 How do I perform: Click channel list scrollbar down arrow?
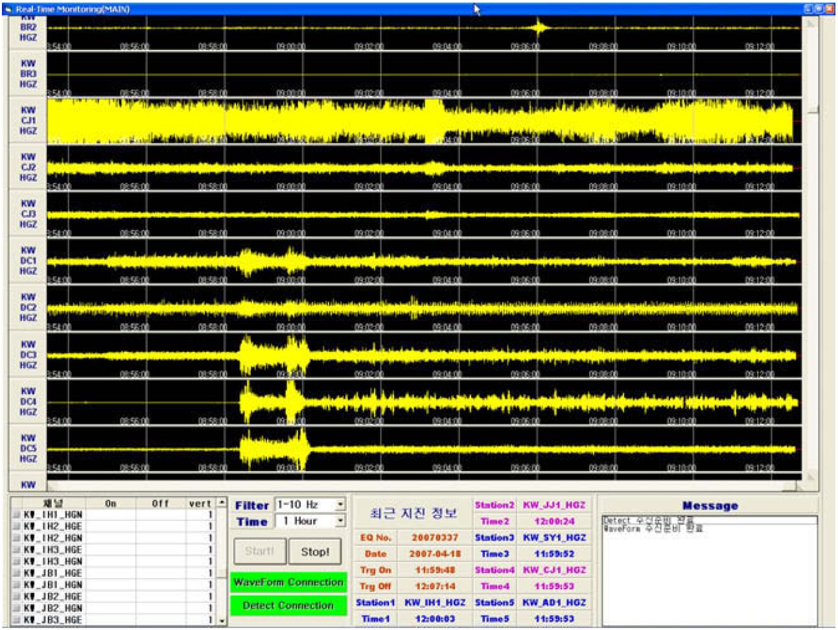click(x=222, y=620)
